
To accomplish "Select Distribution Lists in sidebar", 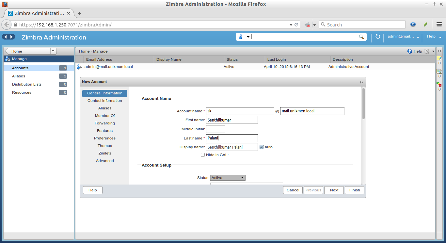I will point(39,84).
